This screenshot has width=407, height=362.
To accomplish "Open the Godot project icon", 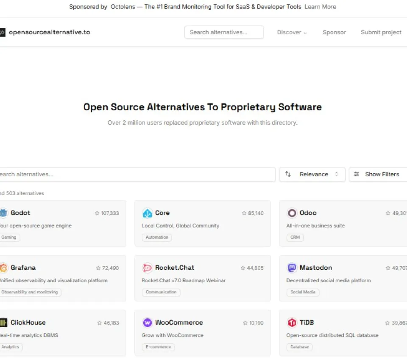I will [3, 213].
